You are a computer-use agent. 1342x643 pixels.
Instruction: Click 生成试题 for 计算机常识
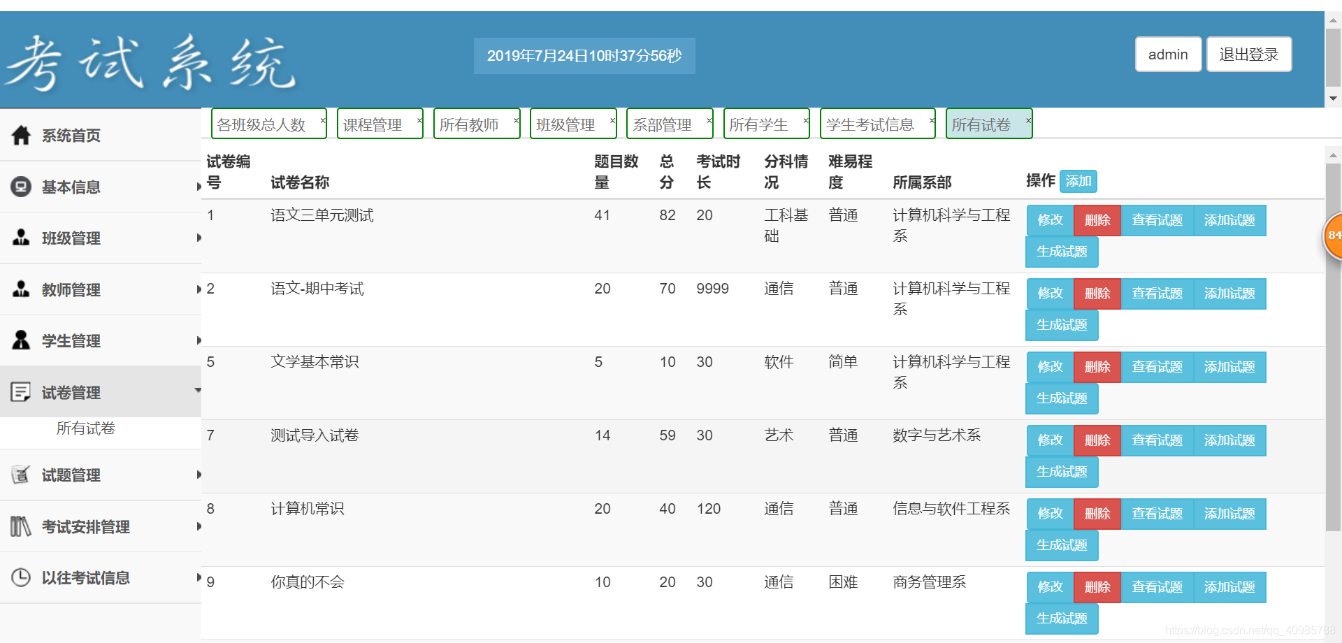click(x=1062, y=545)
